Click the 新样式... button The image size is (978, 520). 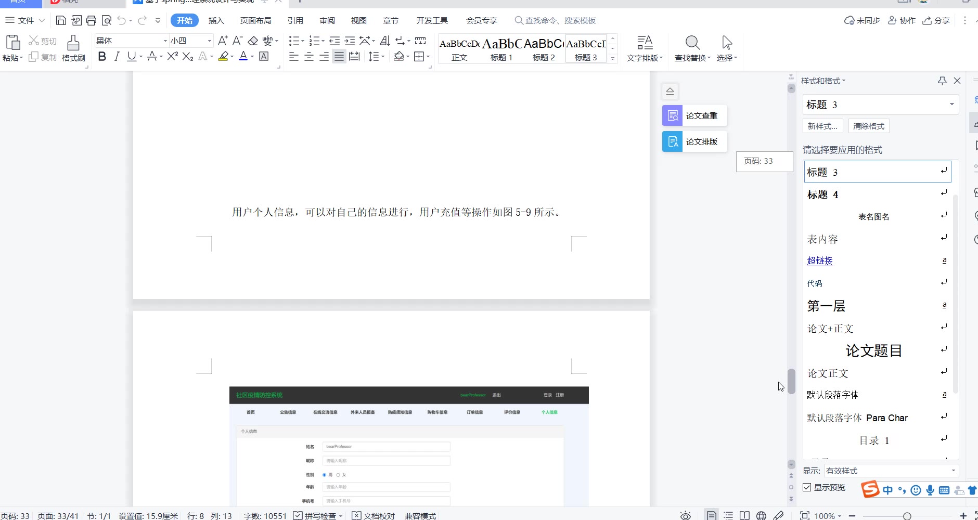point(822,126)
